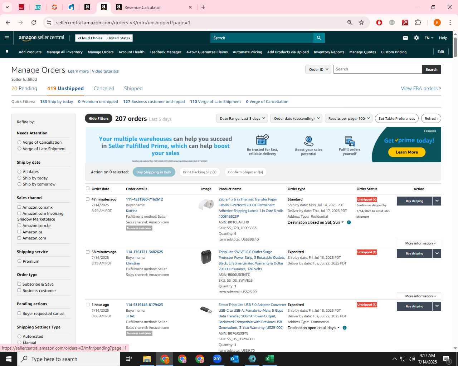This screenshot has width=458, height=366.
Task: Click in the order search input field
Action: tap(377, 69)
